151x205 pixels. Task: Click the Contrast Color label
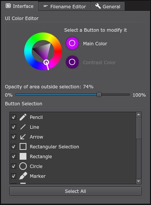coord(99,63)
